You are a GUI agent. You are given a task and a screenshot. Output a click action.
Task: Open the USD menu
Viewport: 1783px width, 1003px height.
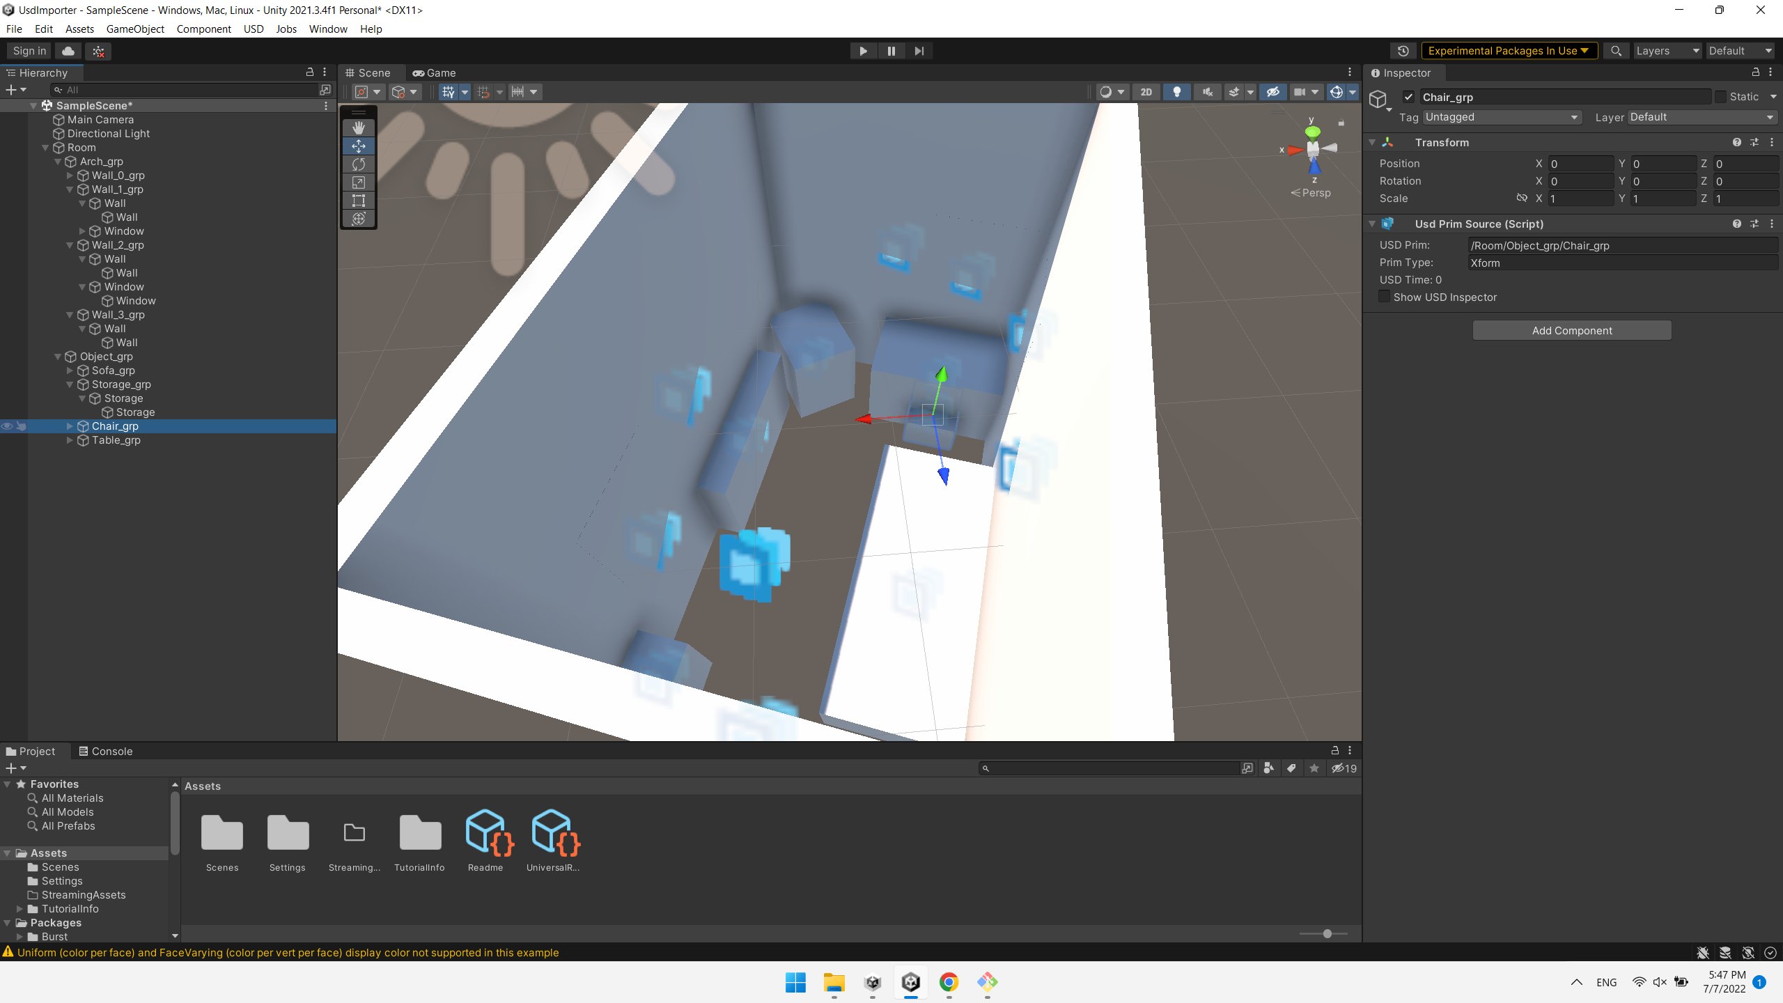point(254,29)
